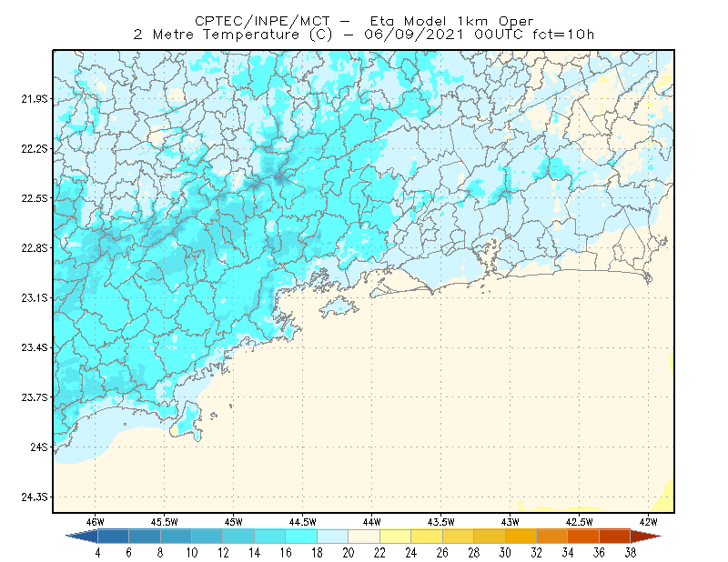Click the colorbar value "32"
This screenshot has width=728, height=562.
click(x=537, y=553)
